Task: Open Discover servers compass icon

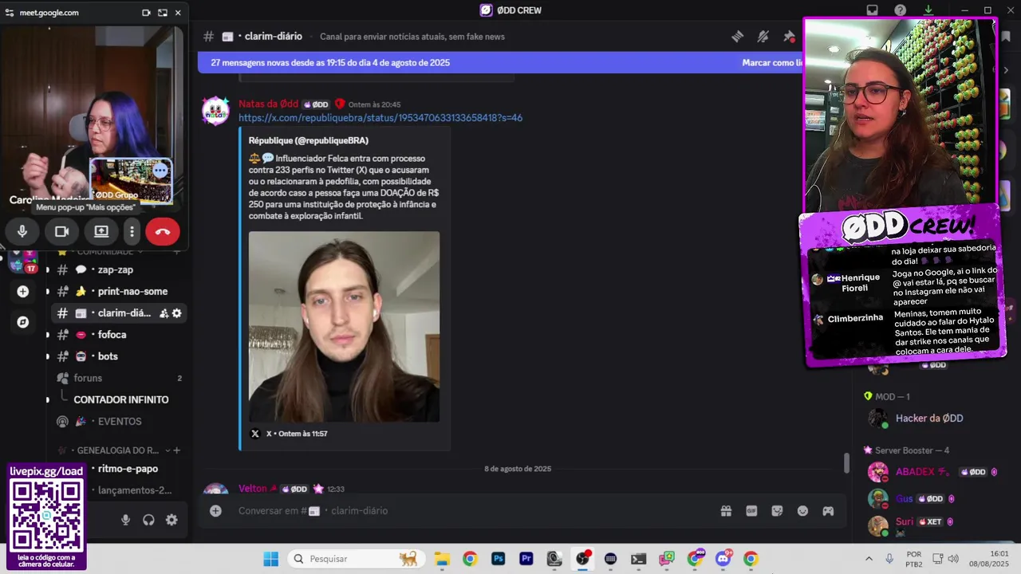Action: click(22, 322)
